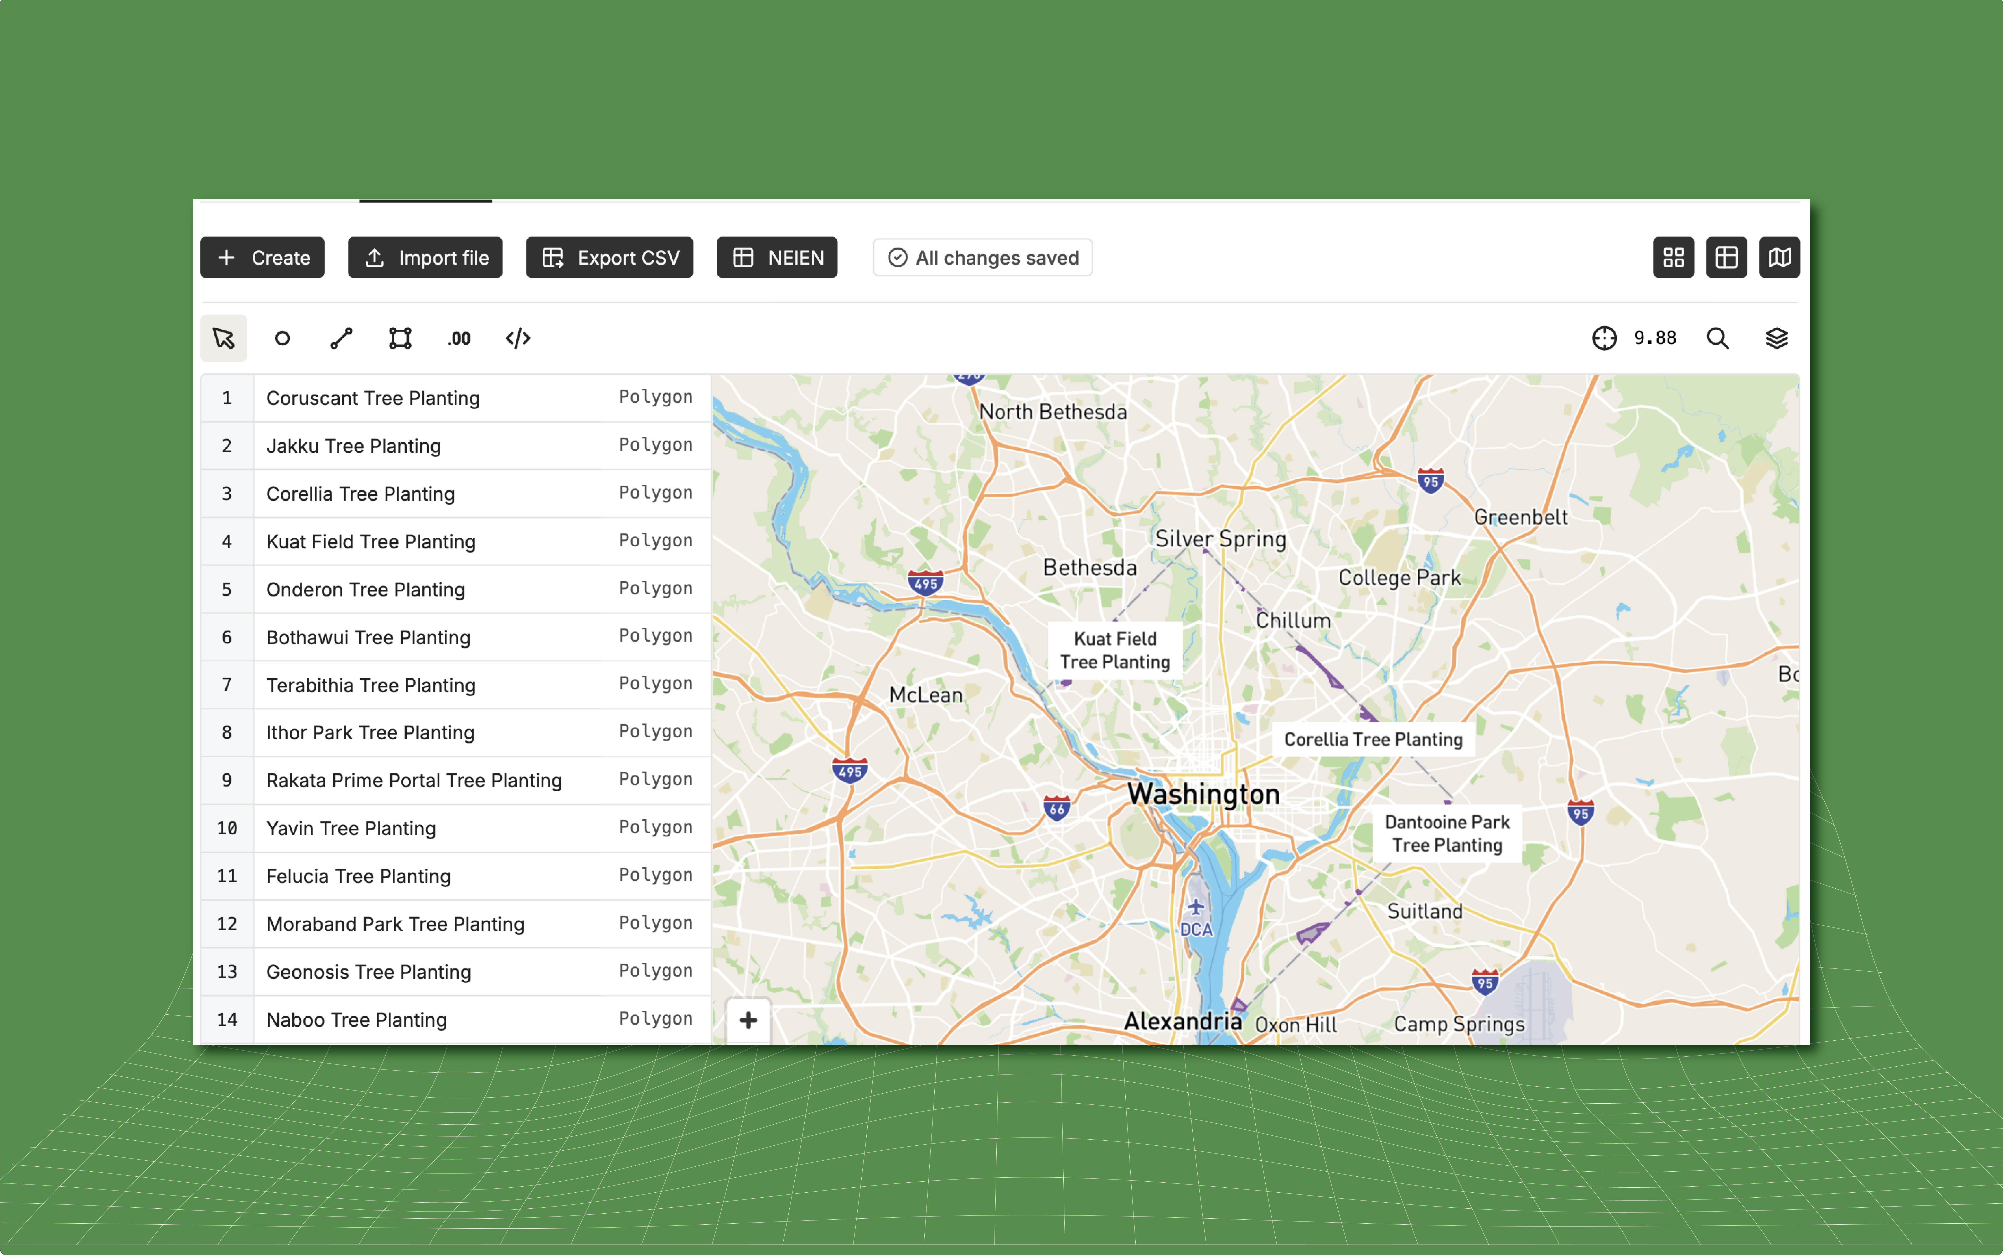
Task: Select Onderon Tree Planting row
Action: [x=456, y=590]
